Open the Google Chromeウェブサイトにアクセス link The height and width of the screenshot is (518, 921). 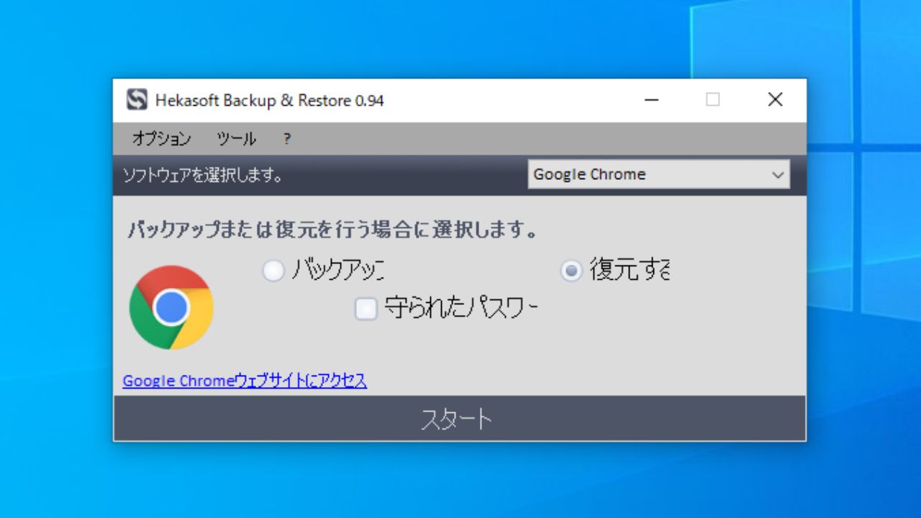click(x=245, y=381)
